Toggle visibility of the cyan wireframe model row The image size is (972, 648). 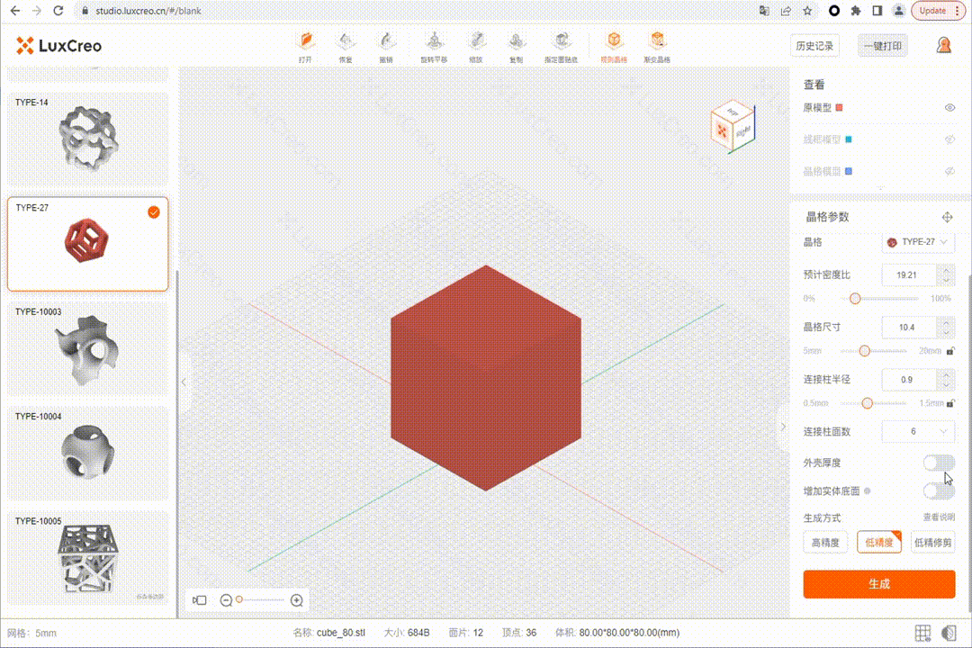pos(949,139)
